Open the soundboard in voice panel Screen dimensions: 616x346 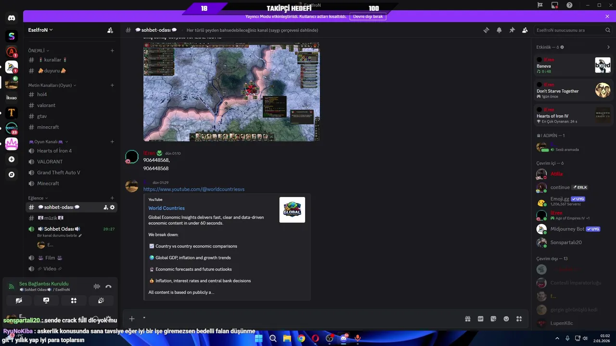coord(101,300)
